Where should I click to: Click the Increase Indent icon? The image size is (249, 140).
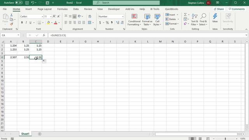[x=84, y=23]
